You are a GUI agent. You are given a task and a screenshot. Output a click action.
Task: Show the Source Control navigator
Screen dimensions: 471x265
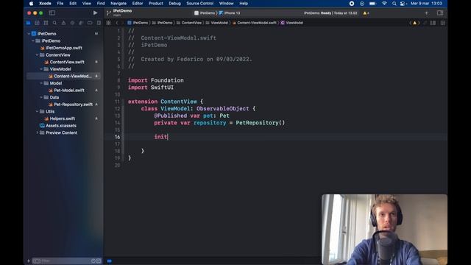37,23
